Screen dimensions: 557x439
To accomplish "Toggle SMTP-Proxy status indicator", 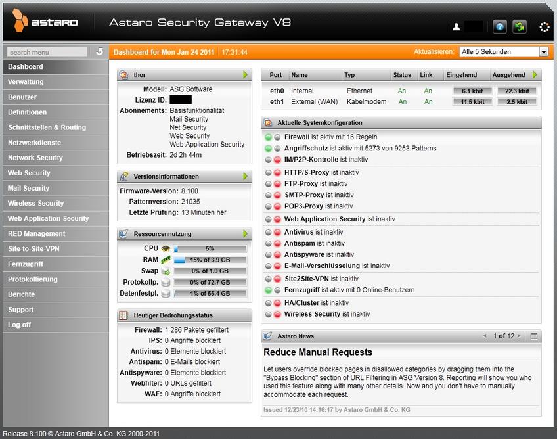I will (273, 195).
